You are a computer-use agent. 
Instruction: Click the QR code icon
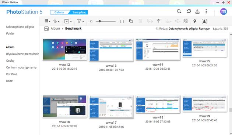pos(186,21)
